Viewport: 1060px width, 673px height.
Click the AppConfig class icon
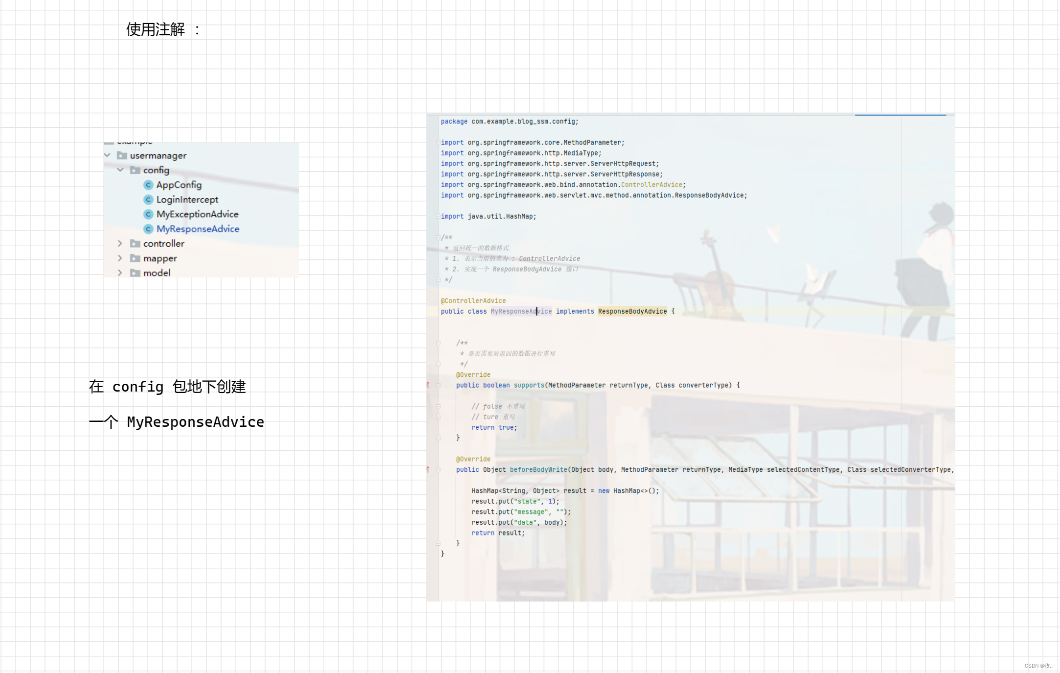click(148, 185)
